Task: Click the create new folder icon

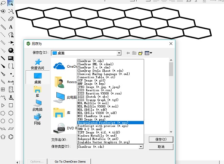Action: pyautogui.click(x=140, y=53)
